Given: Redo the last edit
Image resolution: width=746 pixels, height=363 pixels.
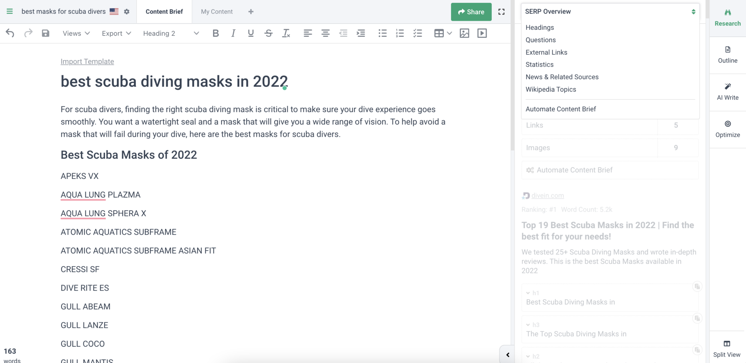Looking at the screenshot, I should pyautogui.click(x=28, y=33).
